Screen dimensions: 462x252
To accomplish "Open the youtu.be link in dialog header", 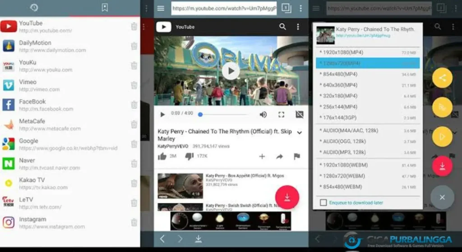I will click(x=363, y=36).
